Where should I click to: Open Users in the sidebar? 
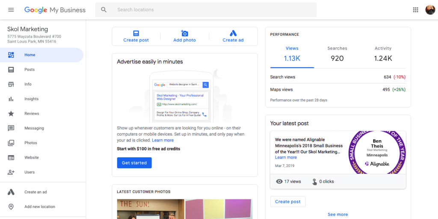pos(41,172)
